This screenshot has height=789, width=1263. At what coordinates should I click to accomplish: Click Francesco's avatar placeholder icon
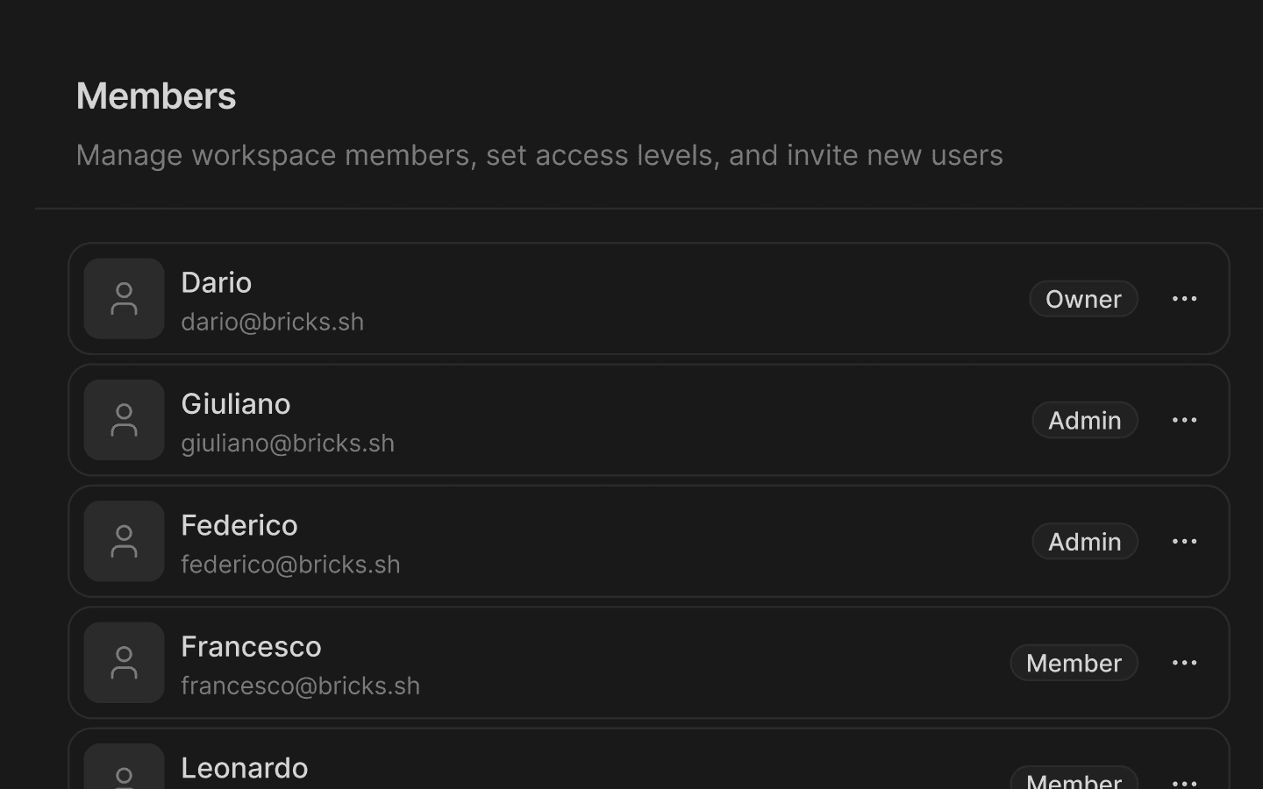pos(124,663)
